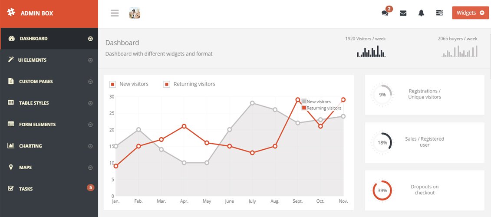Click the user avatar thumbnail

[135, 13]
